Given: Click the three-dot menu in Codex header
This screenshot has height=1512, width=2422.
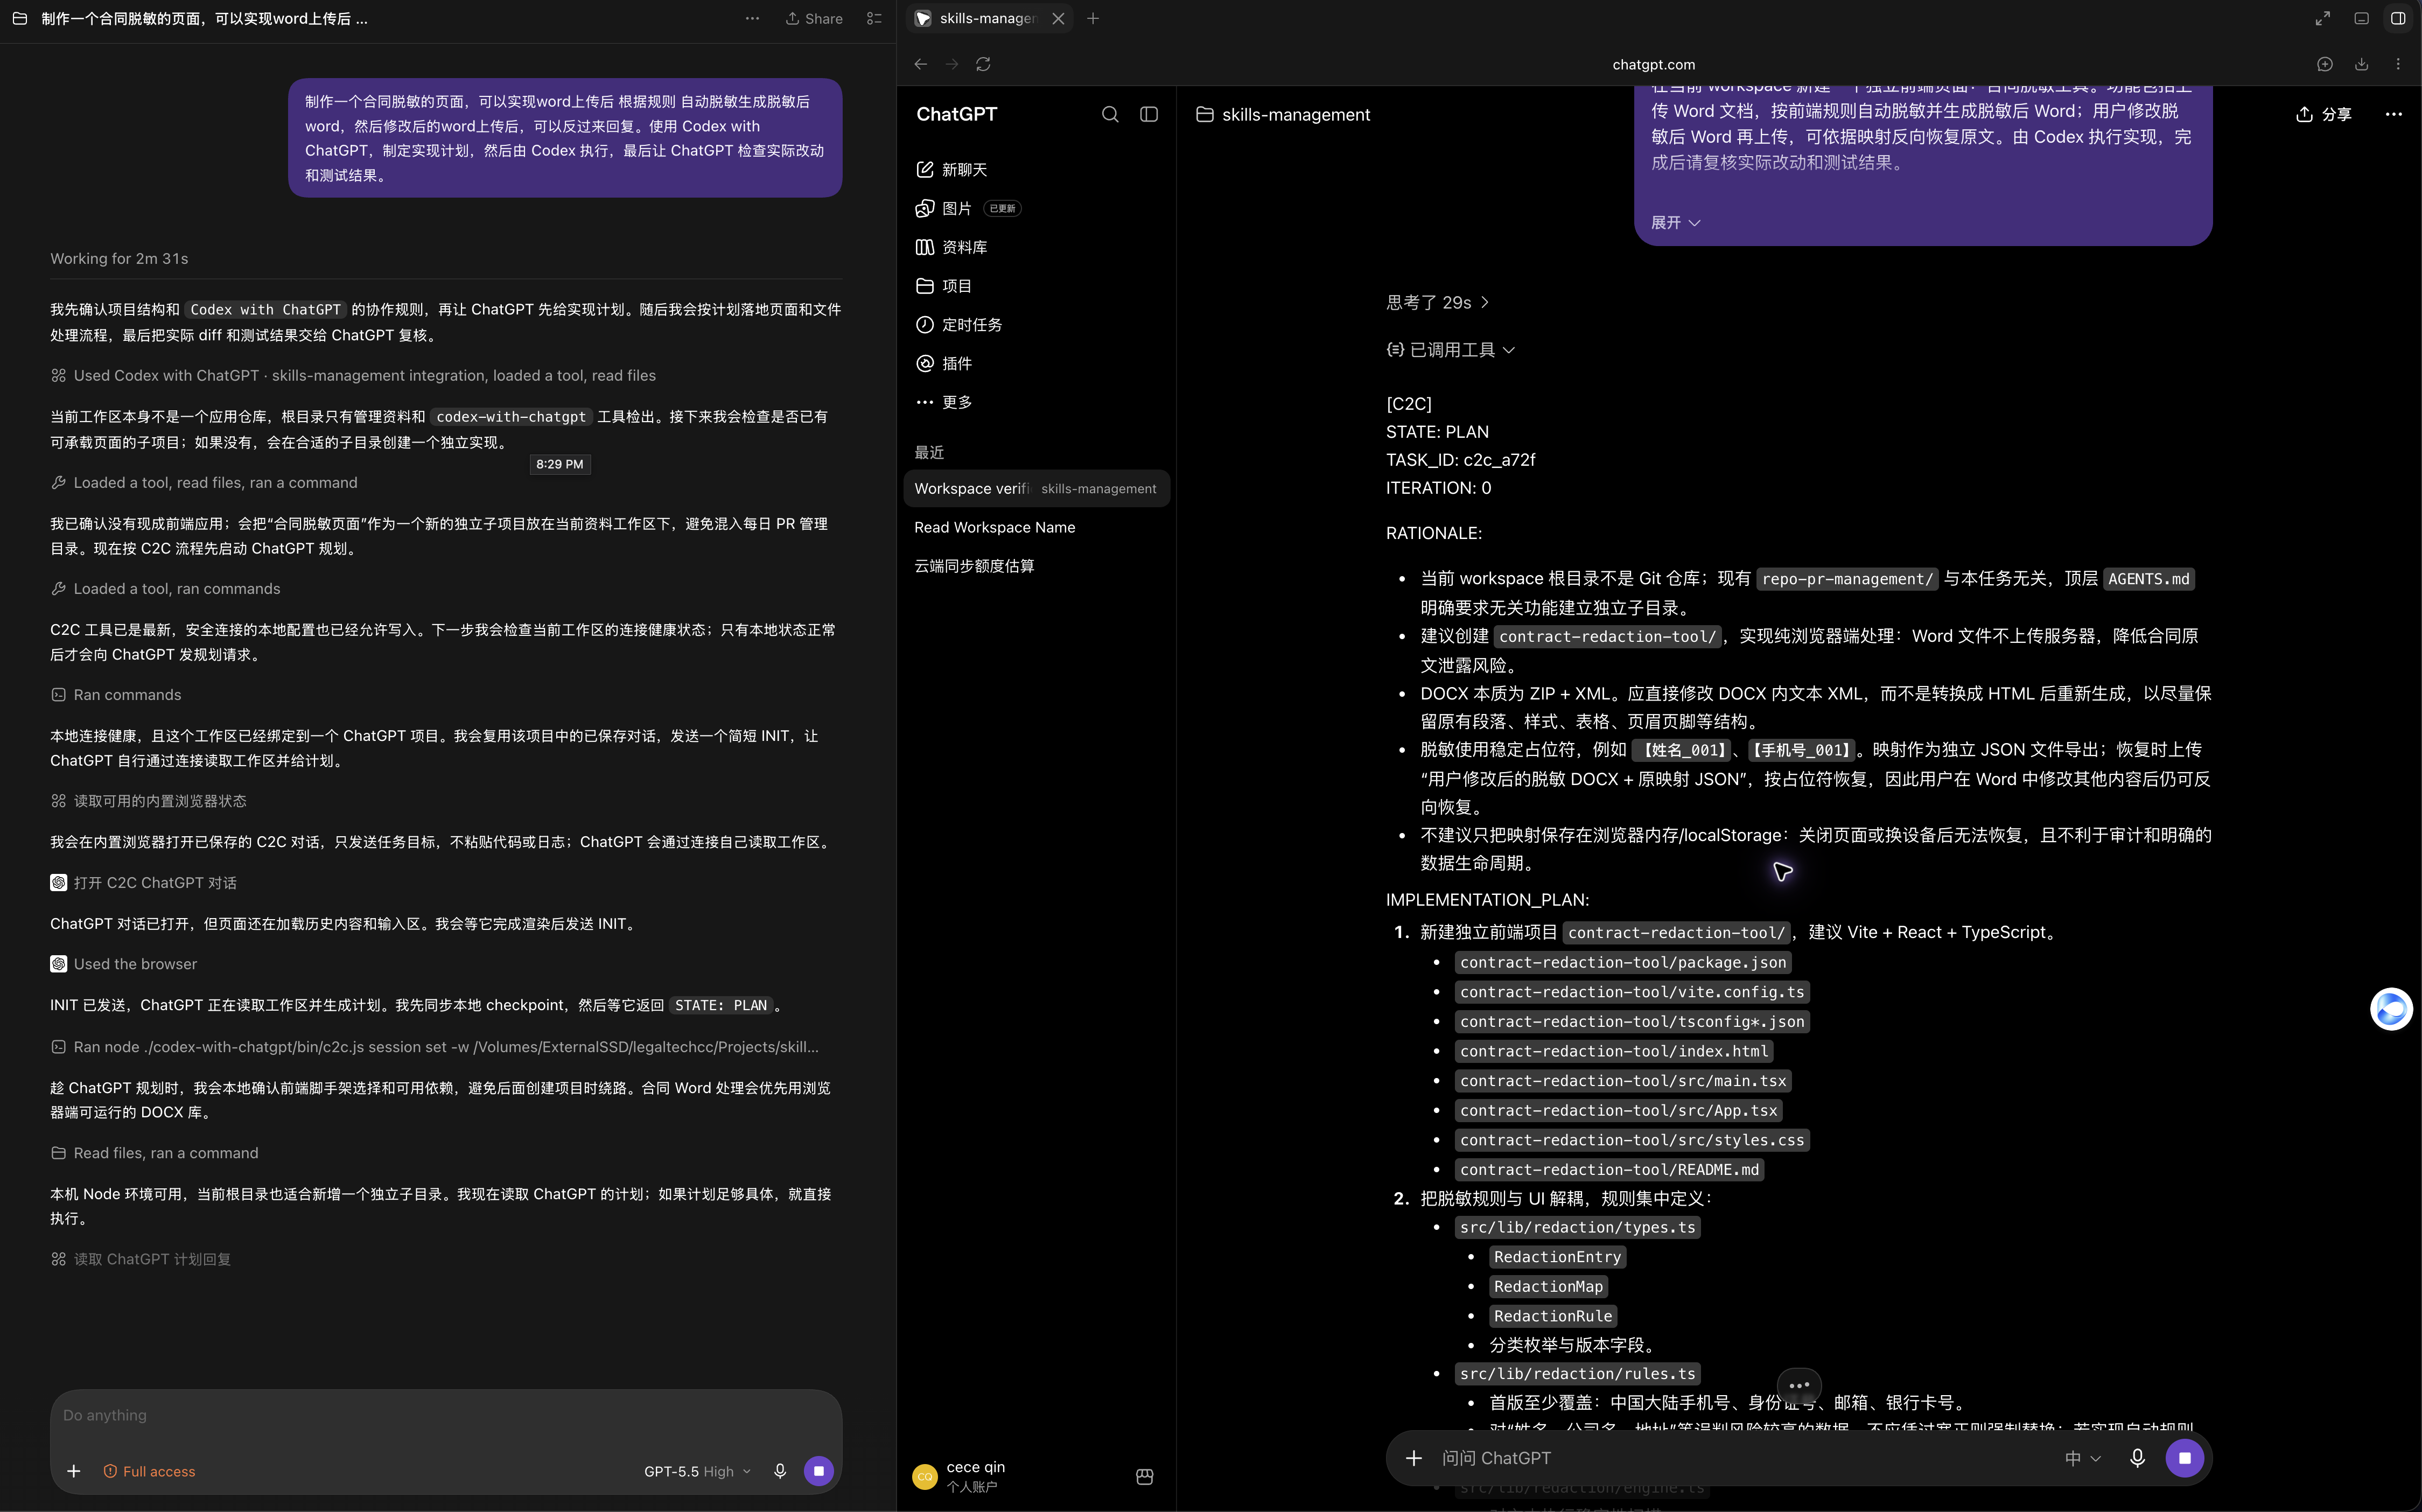Looking at the screenshot, I should [752, 18].
